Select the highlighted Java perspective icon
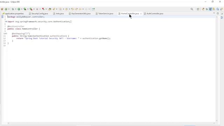Screen dimensions: 224x126 tap(210, 9)
